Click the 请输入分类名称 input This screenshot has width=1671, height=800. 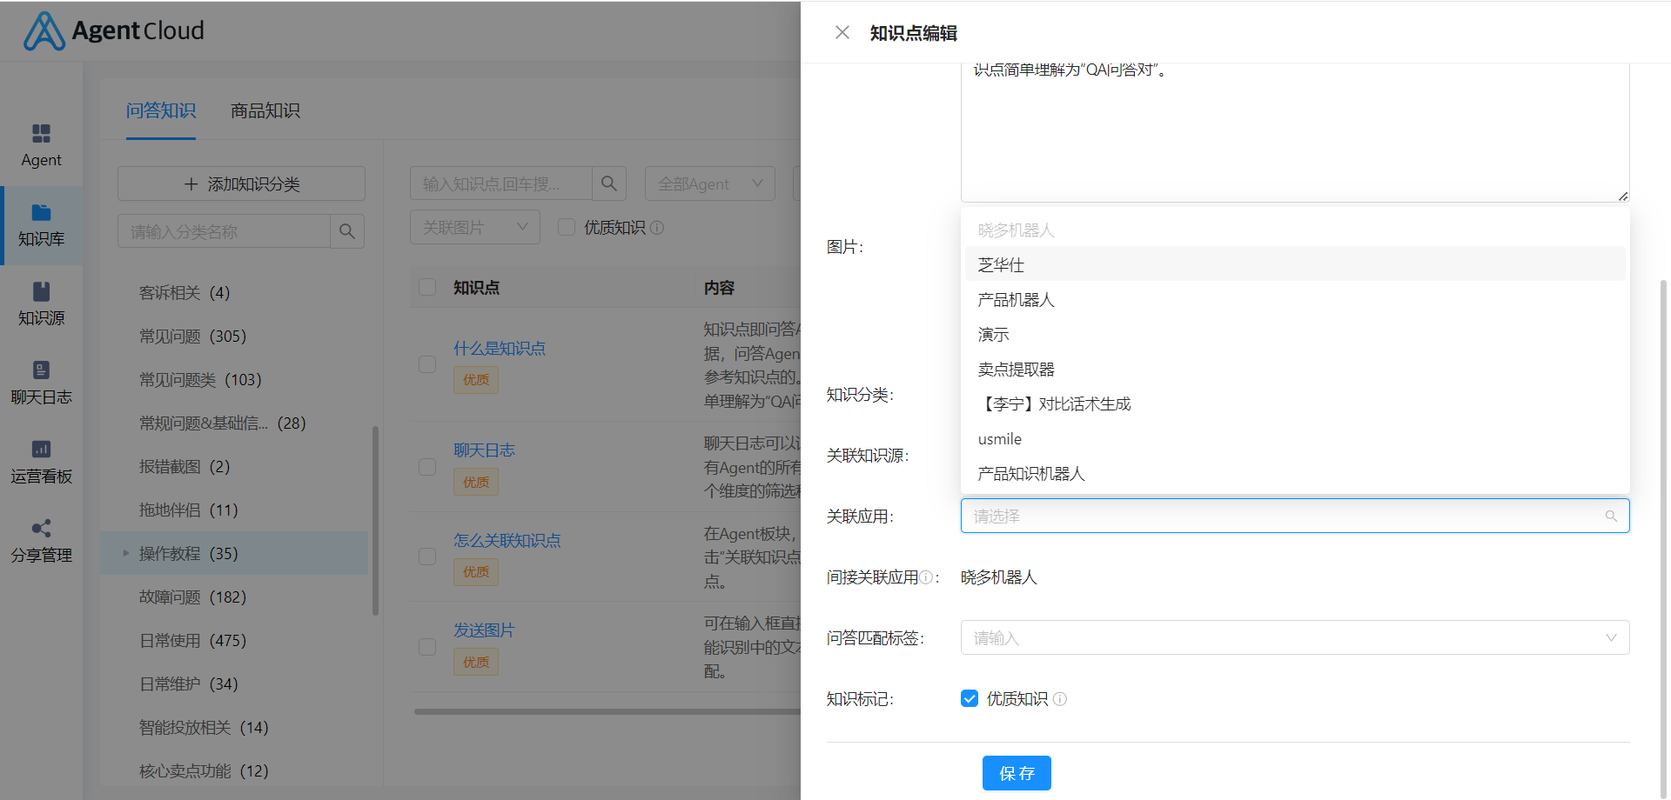click(224, 231)
